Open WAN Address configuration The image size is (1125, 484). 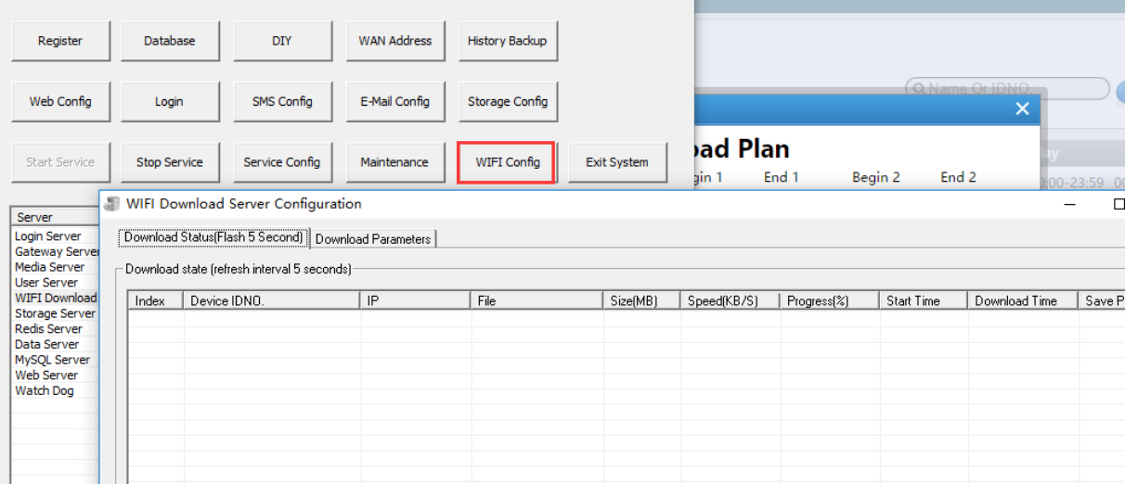395,41
